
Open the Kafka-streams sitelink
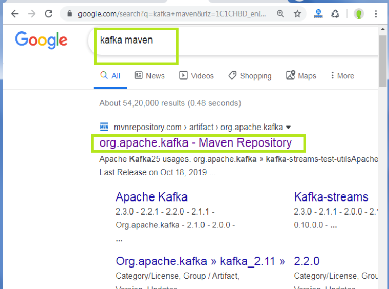(x=331, y=197)
